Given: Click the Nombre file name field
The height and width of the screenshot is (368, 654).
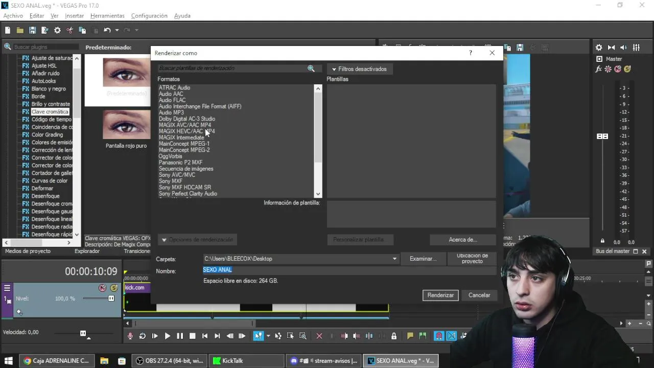Looking at the screenshot, I should click(349, 270).
